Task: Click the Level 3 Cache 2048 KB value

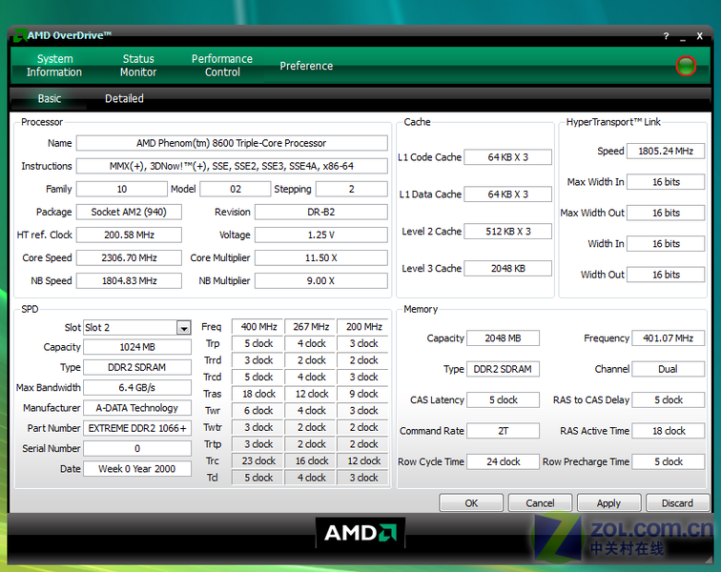Action: click(x=508, y=268)
